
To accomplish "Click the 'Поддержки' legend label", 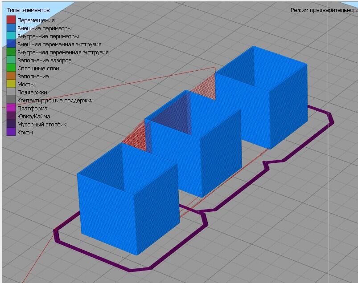I will (x=32, y=92).
